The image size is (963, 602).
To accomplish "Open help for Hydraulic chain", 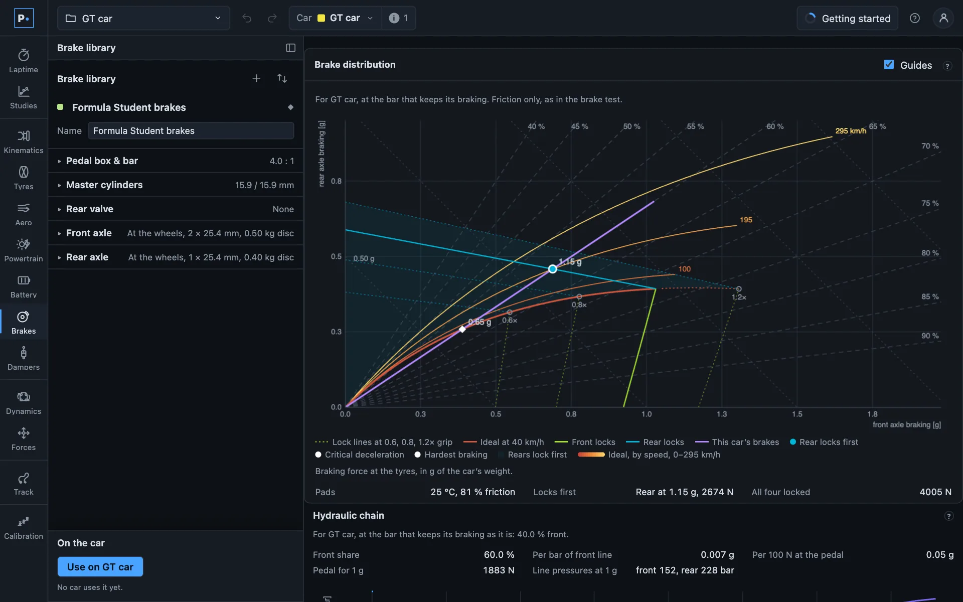I will [948, 516].
